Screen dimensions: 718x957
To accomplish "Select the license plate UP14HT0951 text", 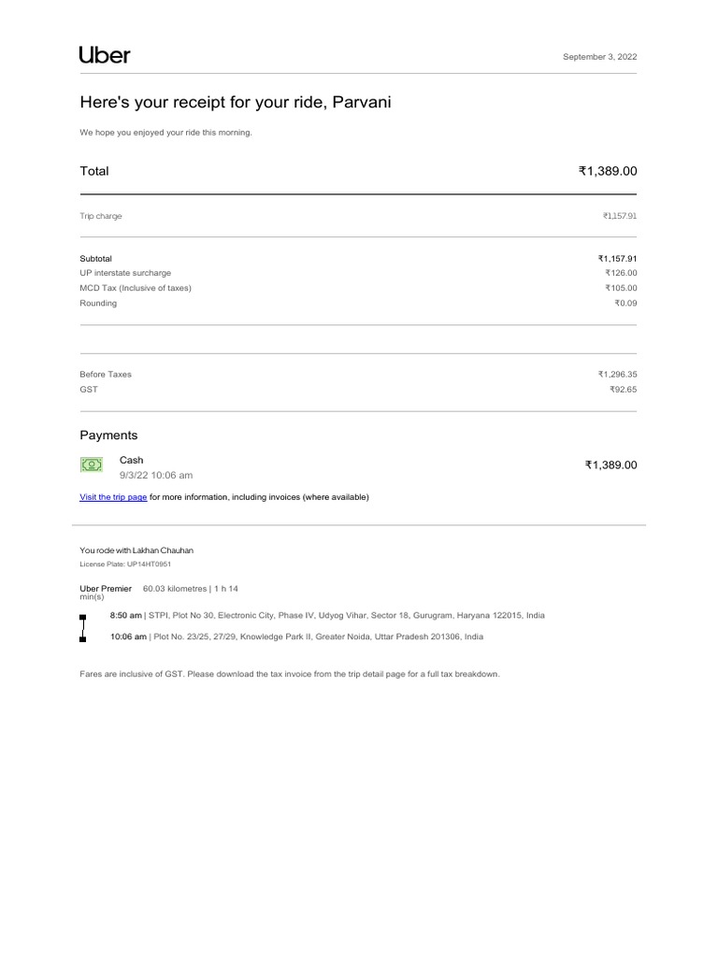I will tap(125, 564).
